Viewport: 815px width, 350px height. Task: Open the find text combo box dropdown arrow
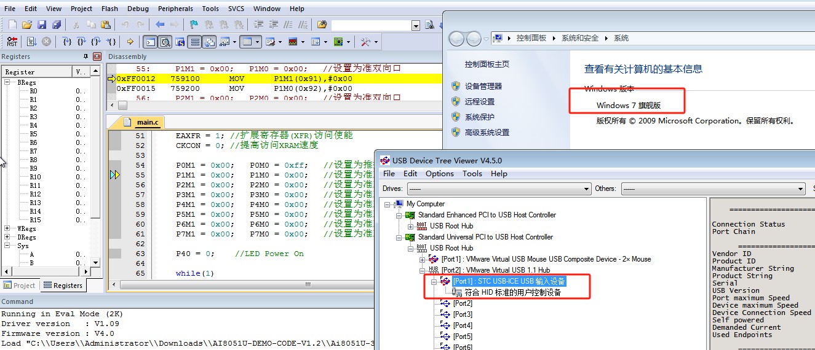[416, 25]
